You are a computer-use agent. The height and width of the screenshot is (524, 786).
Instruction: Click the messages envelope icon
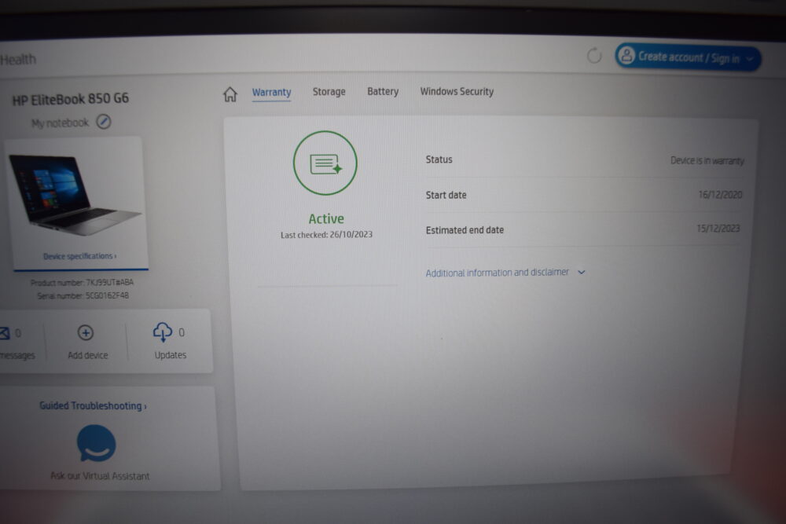tap(5, 333)
